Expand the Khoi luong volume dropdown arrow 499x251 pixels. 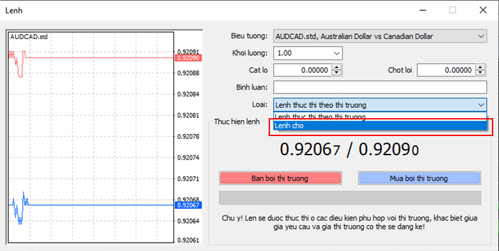pos(337,54)
